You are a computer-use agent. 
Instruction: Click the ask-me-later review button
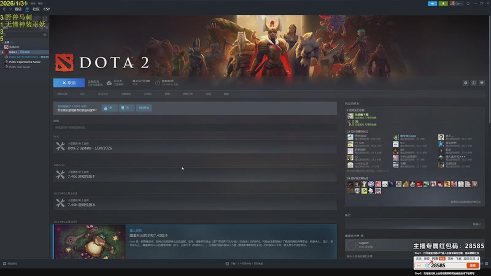point(144,108)
